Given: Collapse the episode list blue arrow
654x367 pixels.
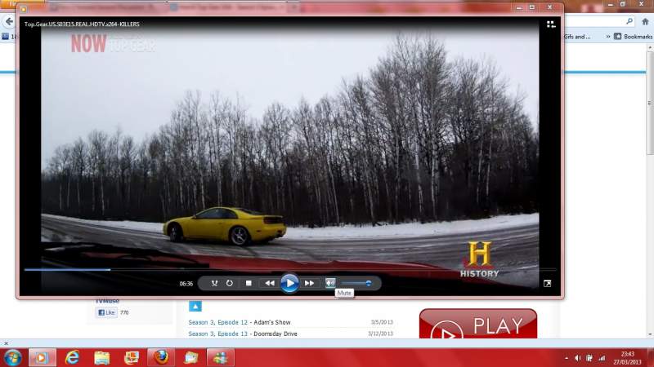Looking at the screenshot, I should [195, 307].
